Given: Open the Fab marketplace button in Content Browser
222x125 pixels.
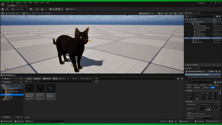Looking at the screenshot, I should tap(55, 78).
